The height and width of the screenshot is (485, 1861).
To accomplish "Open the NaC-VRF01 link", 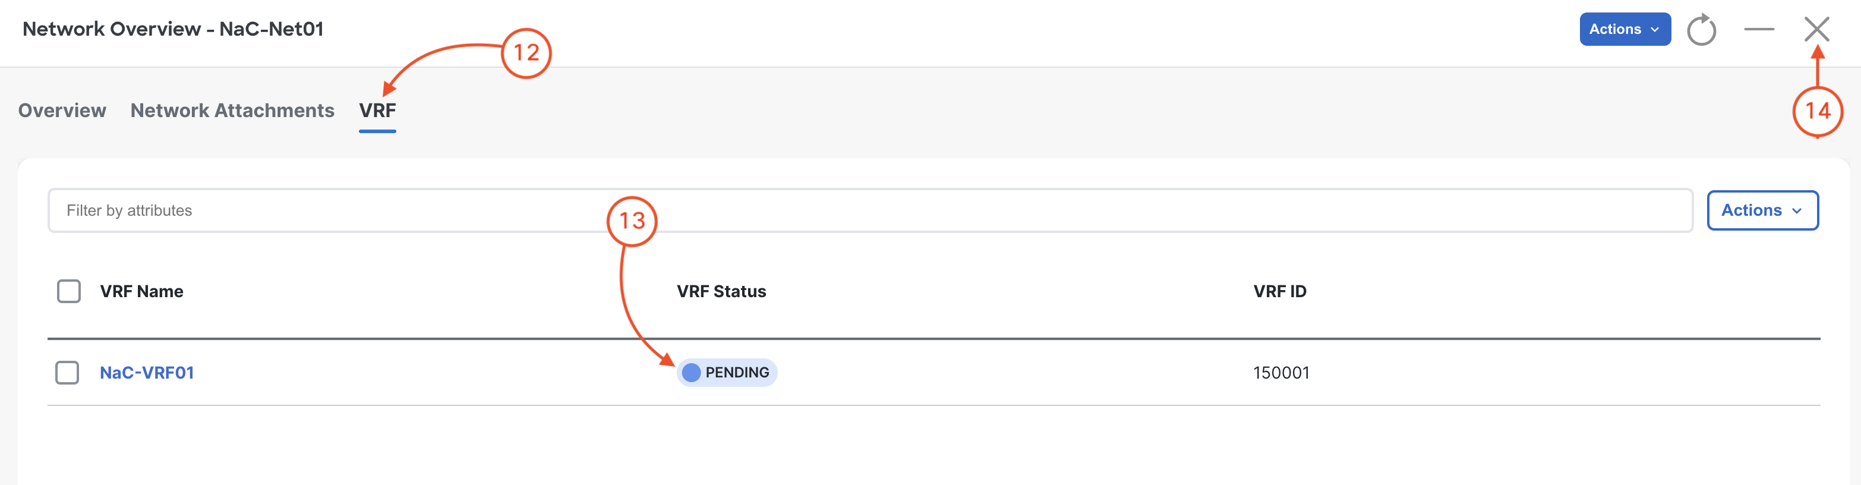I will (x=147, y=372).
